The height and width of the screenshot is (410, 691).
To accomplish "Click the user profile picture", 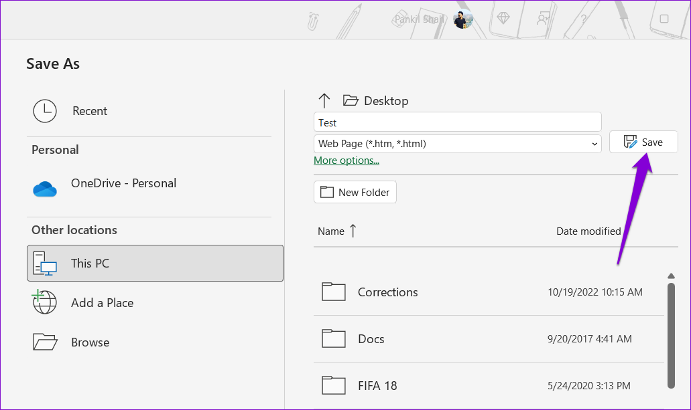I will pos(462,19).
